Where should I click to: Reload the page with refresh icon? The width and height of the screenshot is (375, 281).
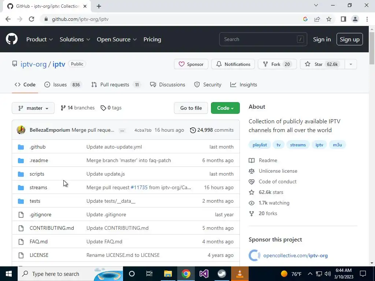tap(31, 19)
